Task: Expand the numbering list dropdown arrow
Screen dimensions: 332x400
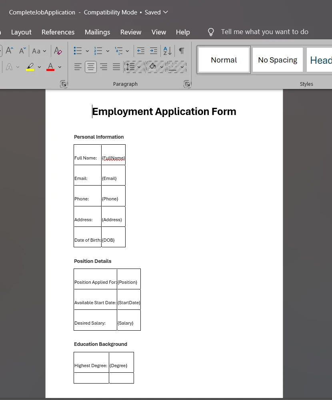Action: (108, 51)
